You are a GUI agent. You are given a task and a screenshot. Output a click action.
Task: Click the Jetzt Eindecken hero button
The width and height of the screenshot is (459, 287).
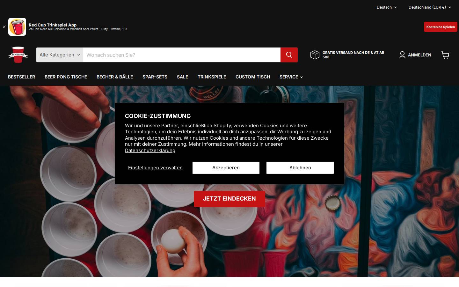point(229,199)
